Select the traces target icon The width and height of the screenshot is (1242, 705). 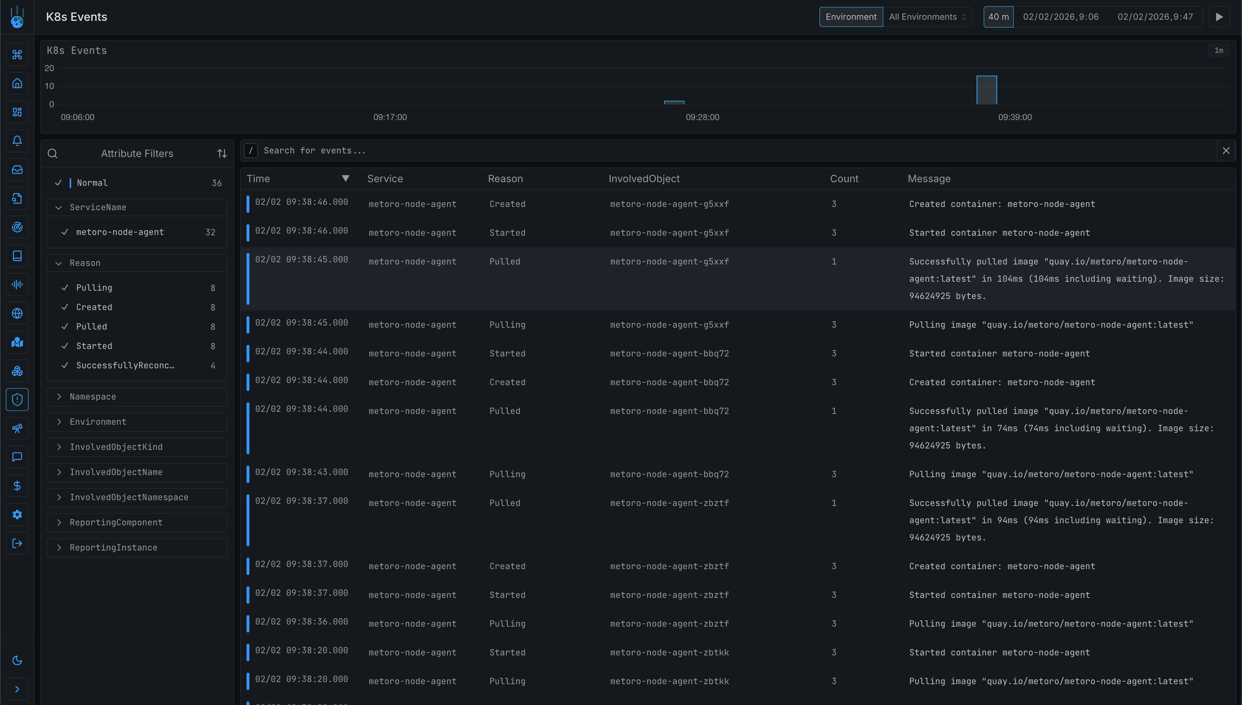click(18, 227)
